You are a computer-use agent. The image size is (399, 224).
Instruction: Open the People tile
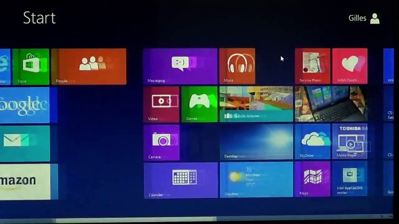coord(89,67)
